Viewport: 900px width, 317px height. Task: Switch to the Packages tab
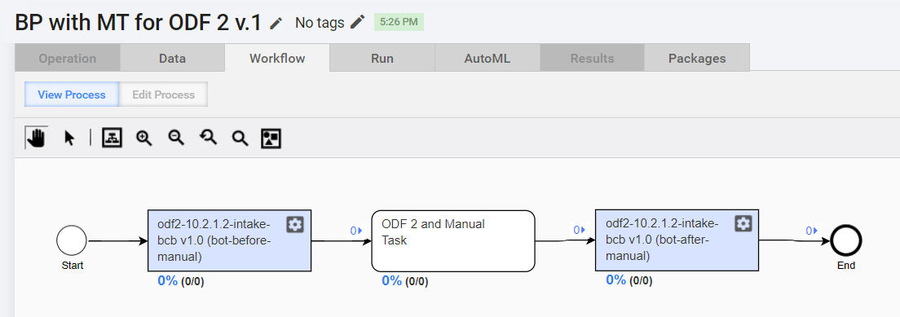click(x=697, y=58)
